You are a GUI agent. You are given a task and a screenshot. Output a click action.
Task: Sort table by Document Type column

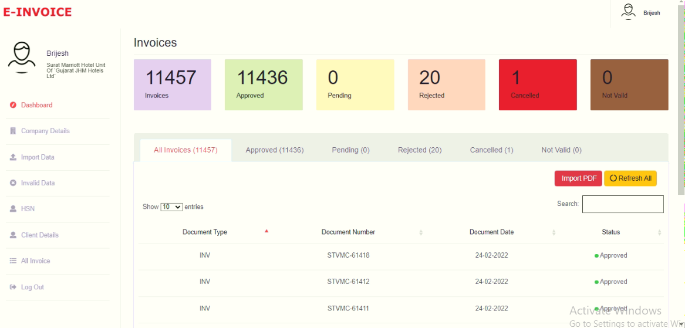click(205, 232)
